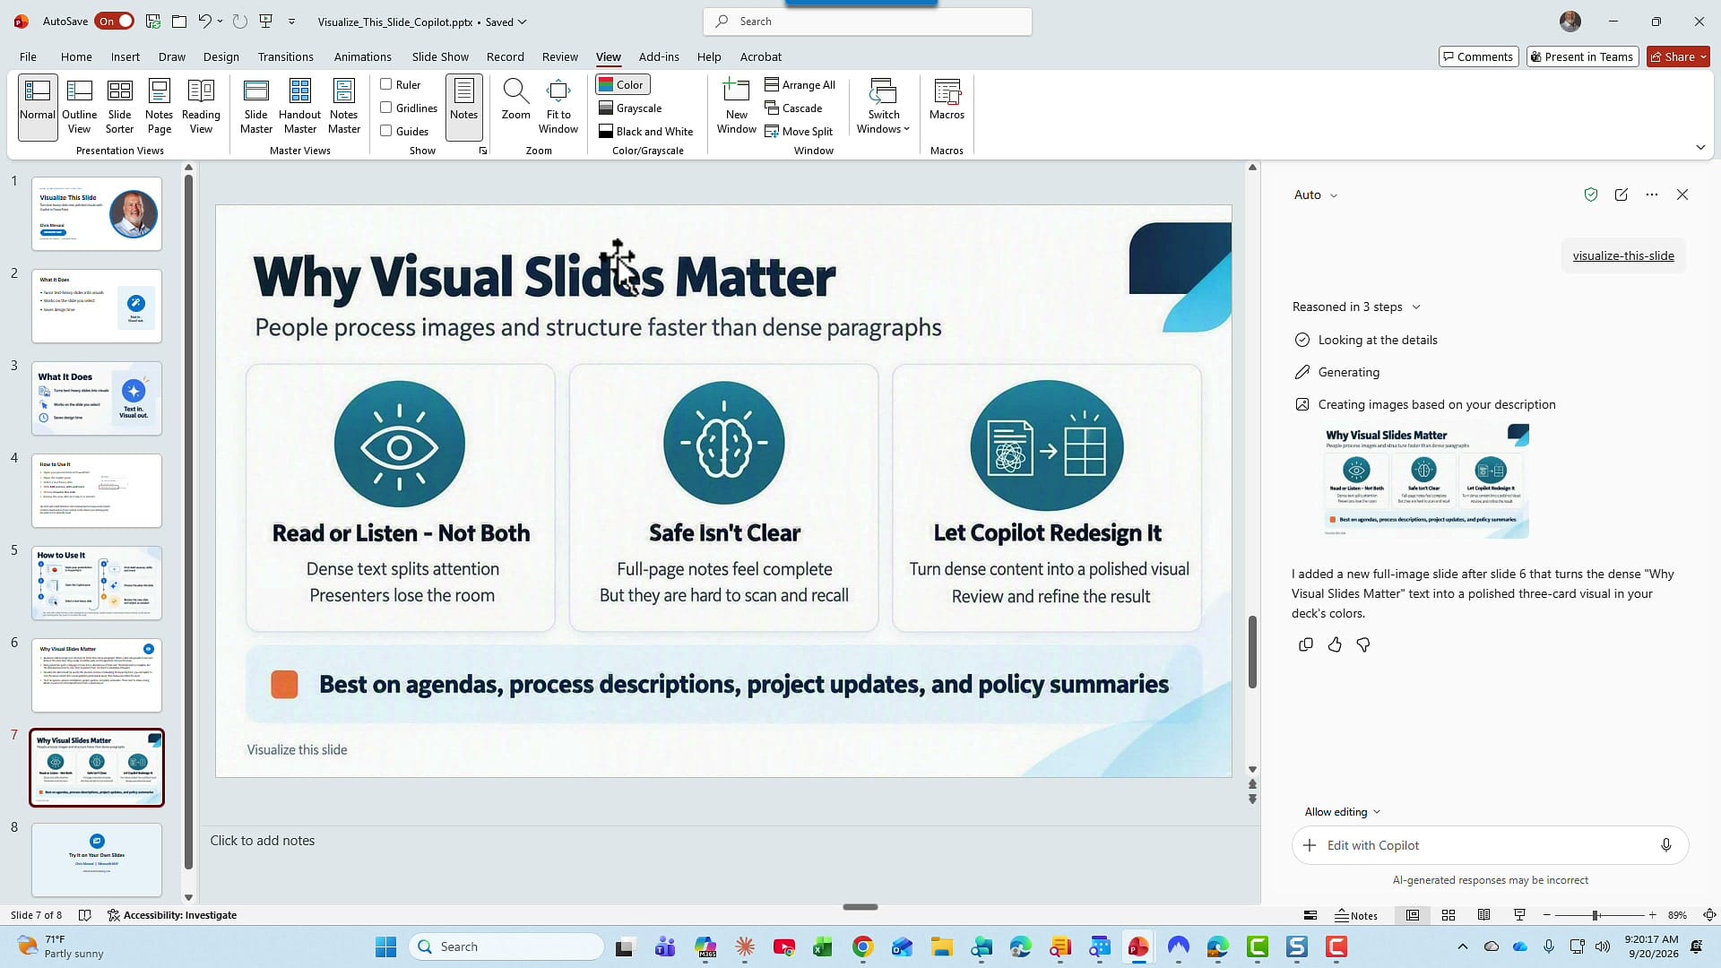Start new Copilot chat
Viewport: 1721px width, 968px height.
coord(1621,194)
